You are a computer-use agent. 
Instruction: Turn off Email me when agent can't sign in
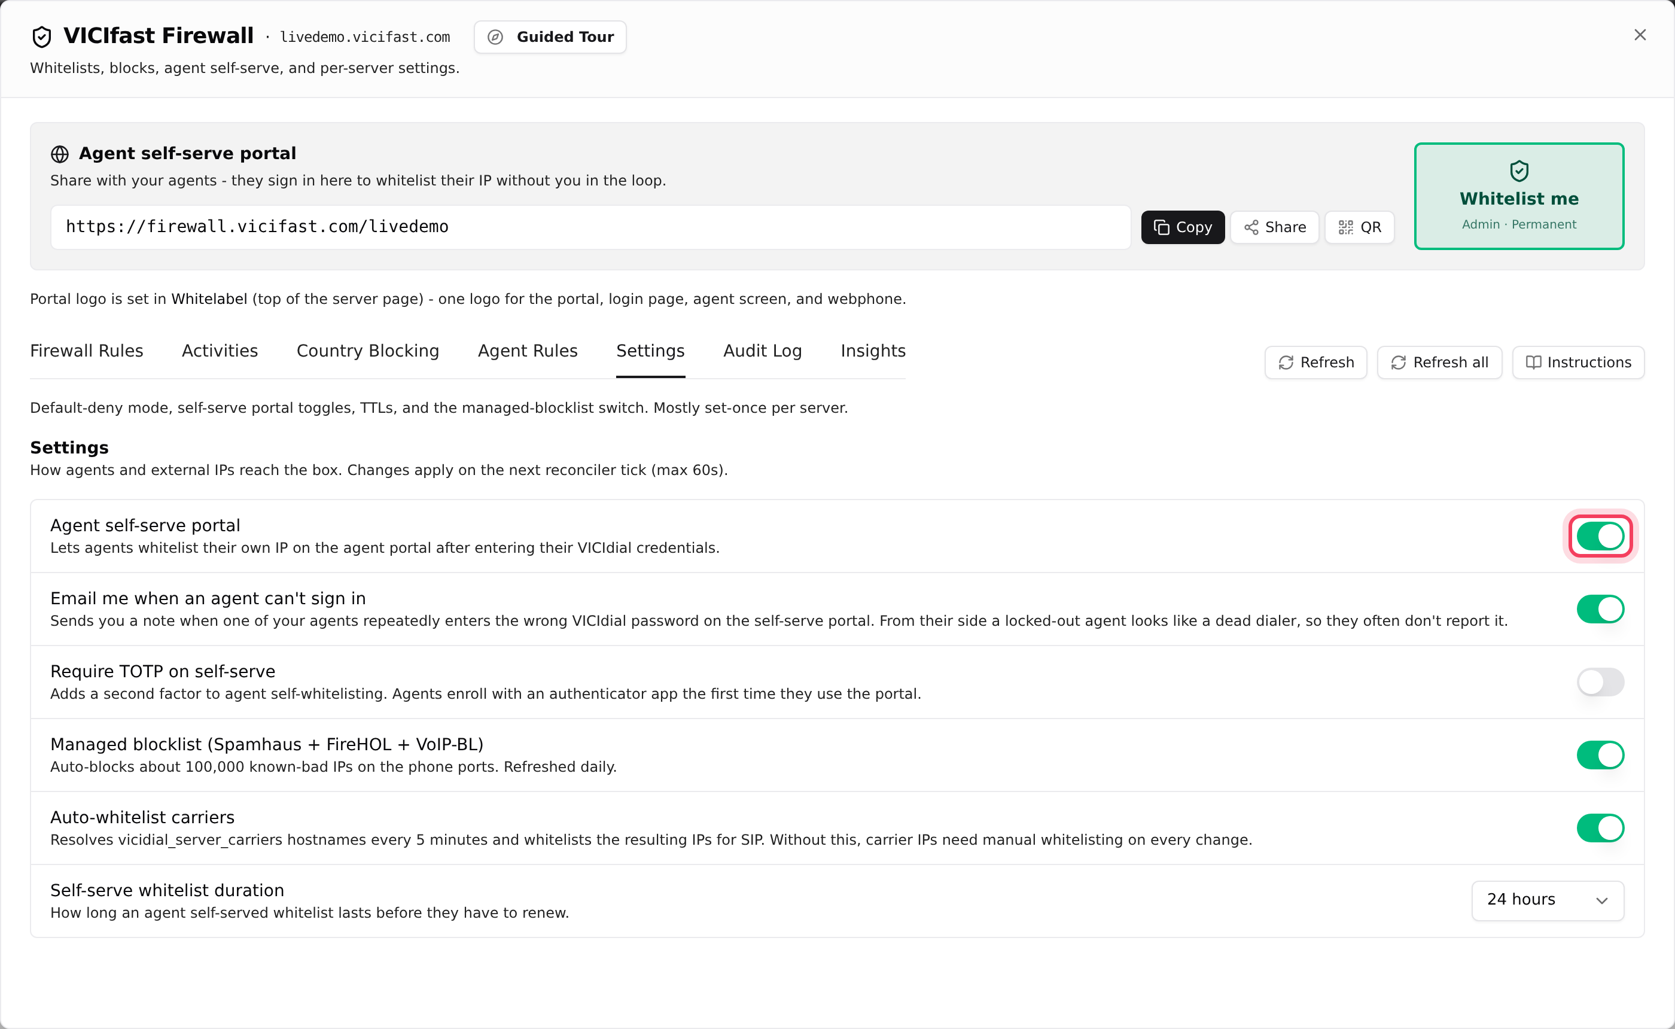tap(1600, 609)
